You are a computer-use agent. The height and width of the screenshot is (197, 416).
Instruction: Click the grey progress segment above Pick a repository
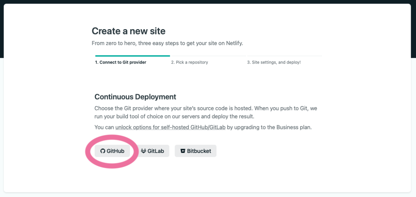pos(208,55)
